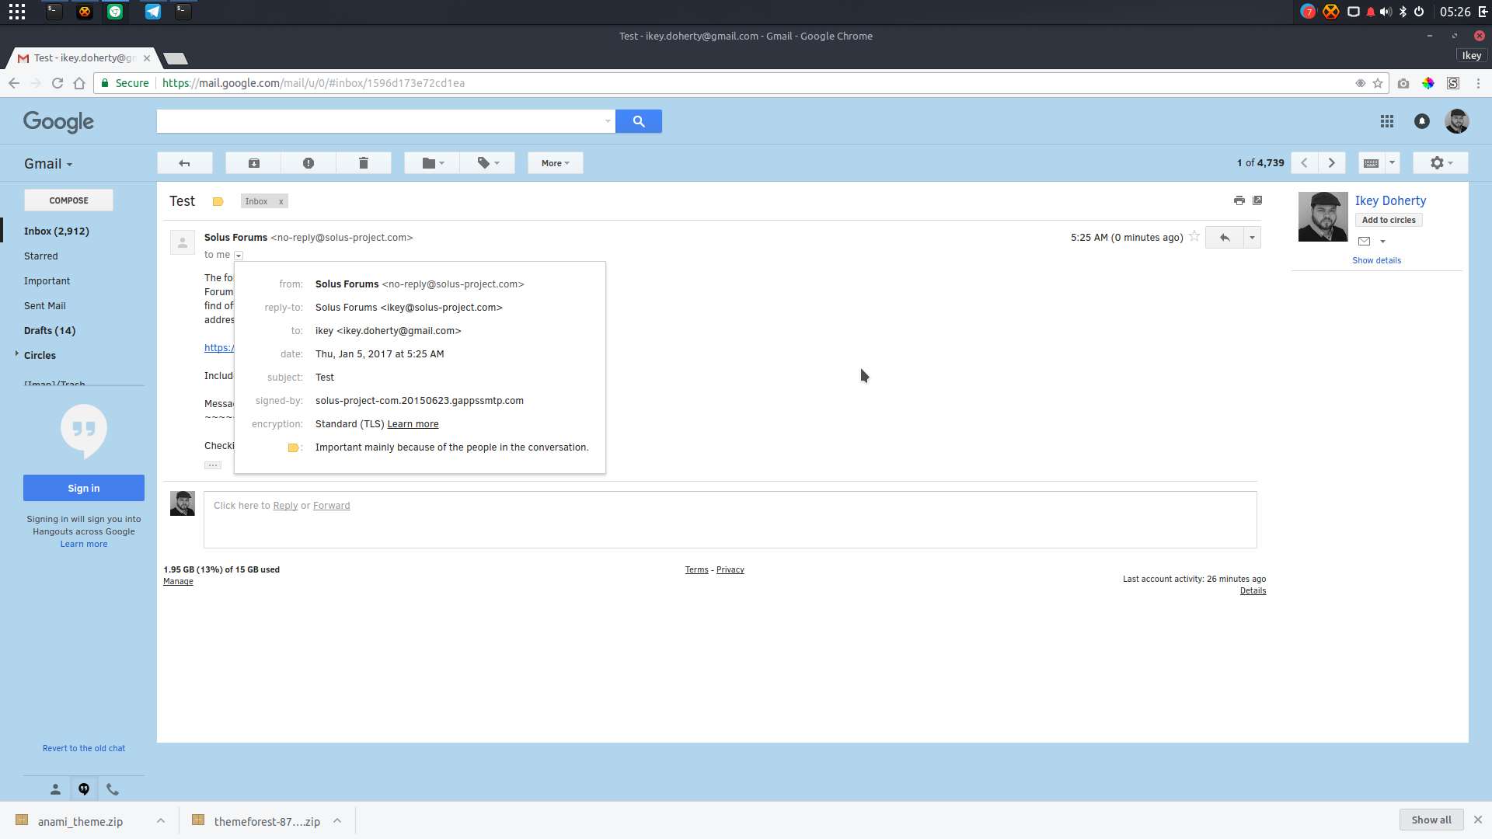Click Manage storage link
This screenshot has width=1492, height=839.
coord(178,582)
